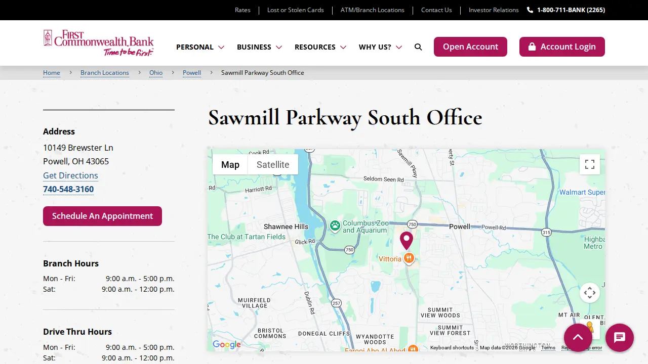Image resolution: width=648 pixels, height=364 pixels.
Task: Open Lost or Stolen Cards link
Action: click(296, 10)
